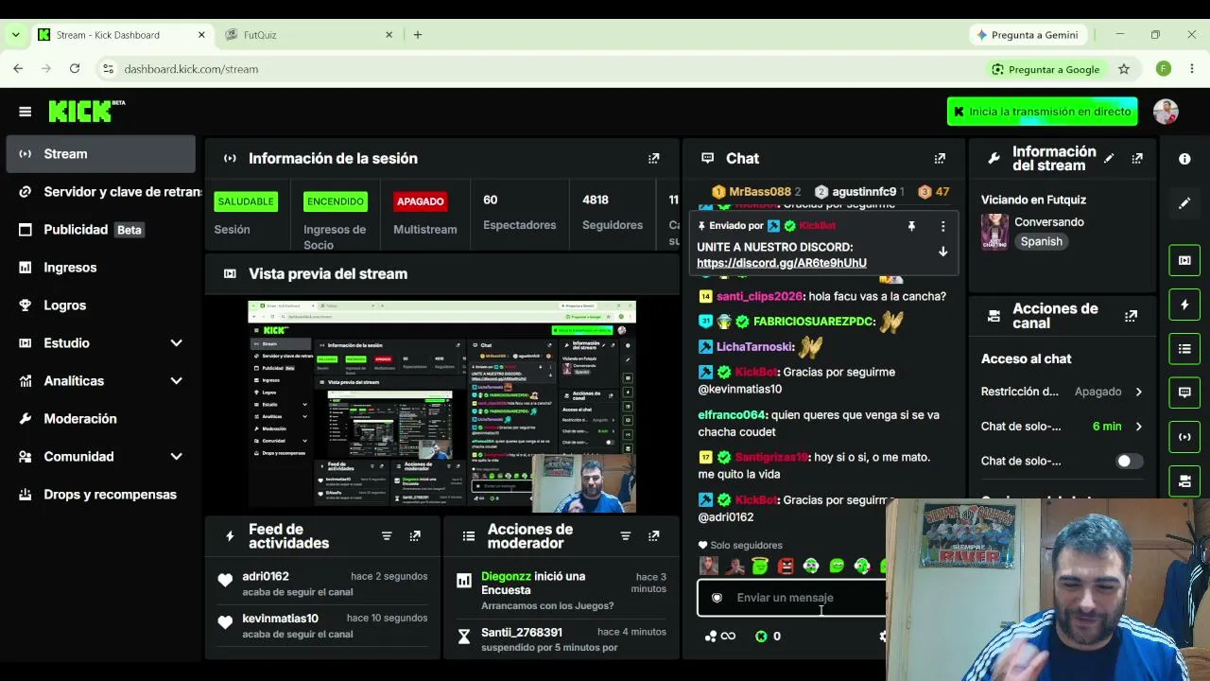Toggle the chat panel icon in right rail
The width and height of the screenshot is (1210, 681).
(1184, 393)
